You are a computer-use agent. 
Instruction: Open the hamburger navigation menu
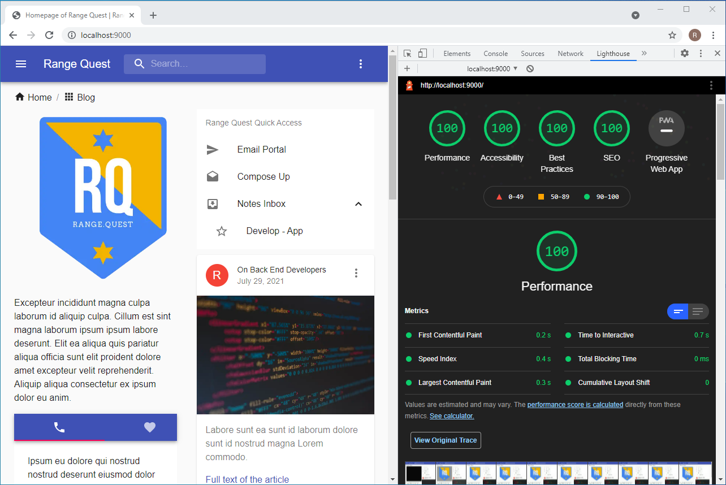pos(21,64)
